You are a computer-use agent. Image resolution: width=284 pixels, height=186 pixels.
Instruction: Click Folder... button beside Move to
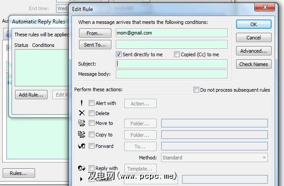[x=140, y=124]
